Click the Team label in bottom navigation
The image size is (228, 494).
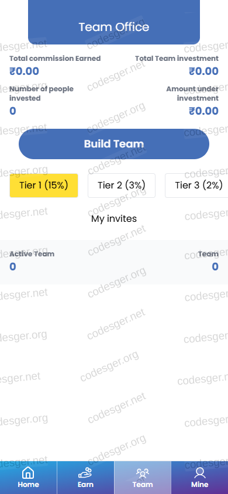click(143, 485)
